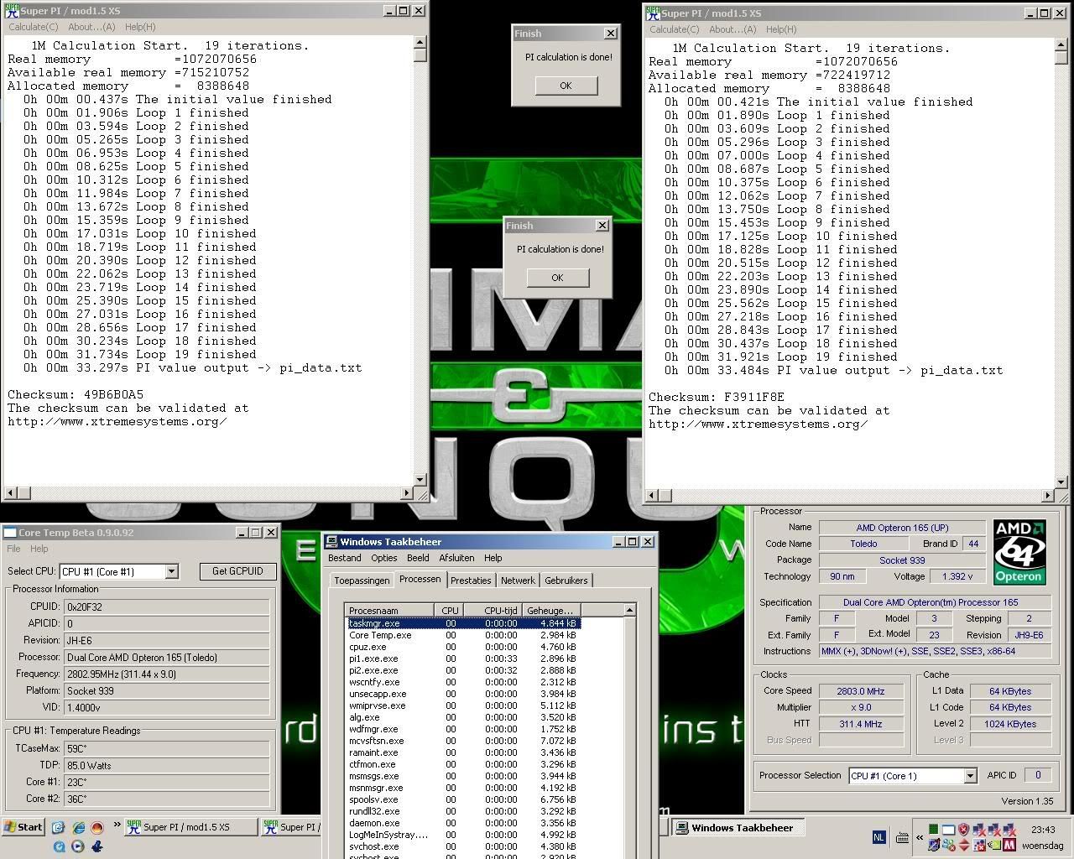This screenshot has height=859, width=1074.
Task: Click the NL language indicator
Action: pyautogui.click(x=878, y=837)
